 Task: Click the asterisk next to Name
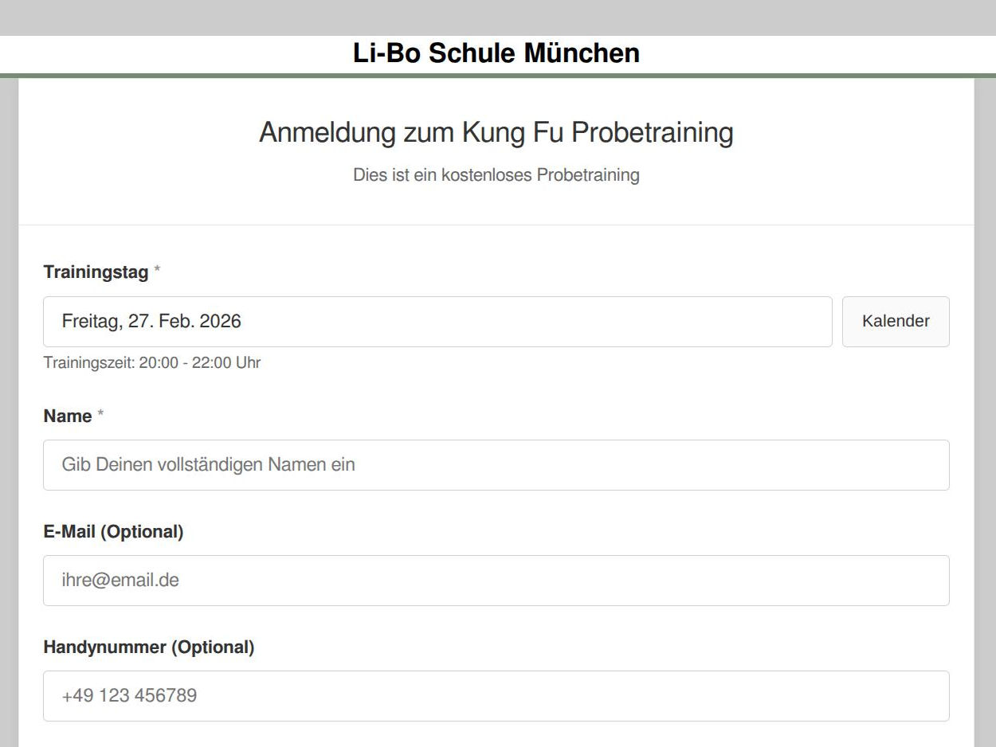100,413
